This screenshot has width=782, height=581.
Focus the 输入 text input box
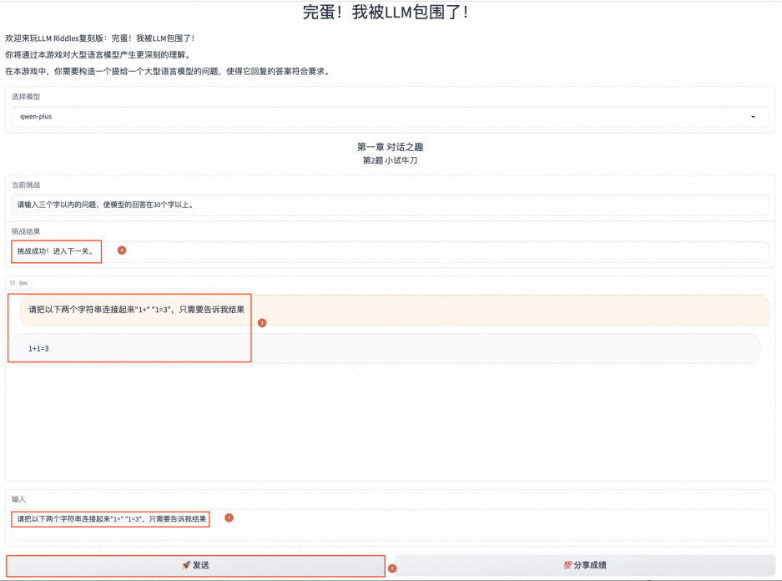[x=390, y=524]
